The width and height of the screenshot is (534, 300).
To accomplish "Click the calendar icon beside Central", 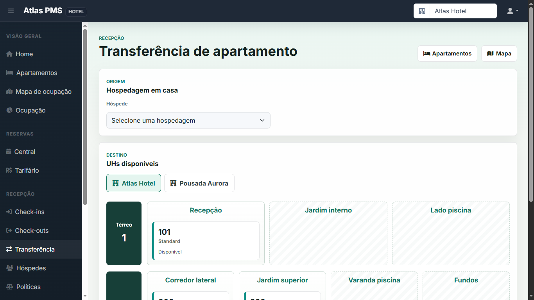I will click(x=9, y=152).
